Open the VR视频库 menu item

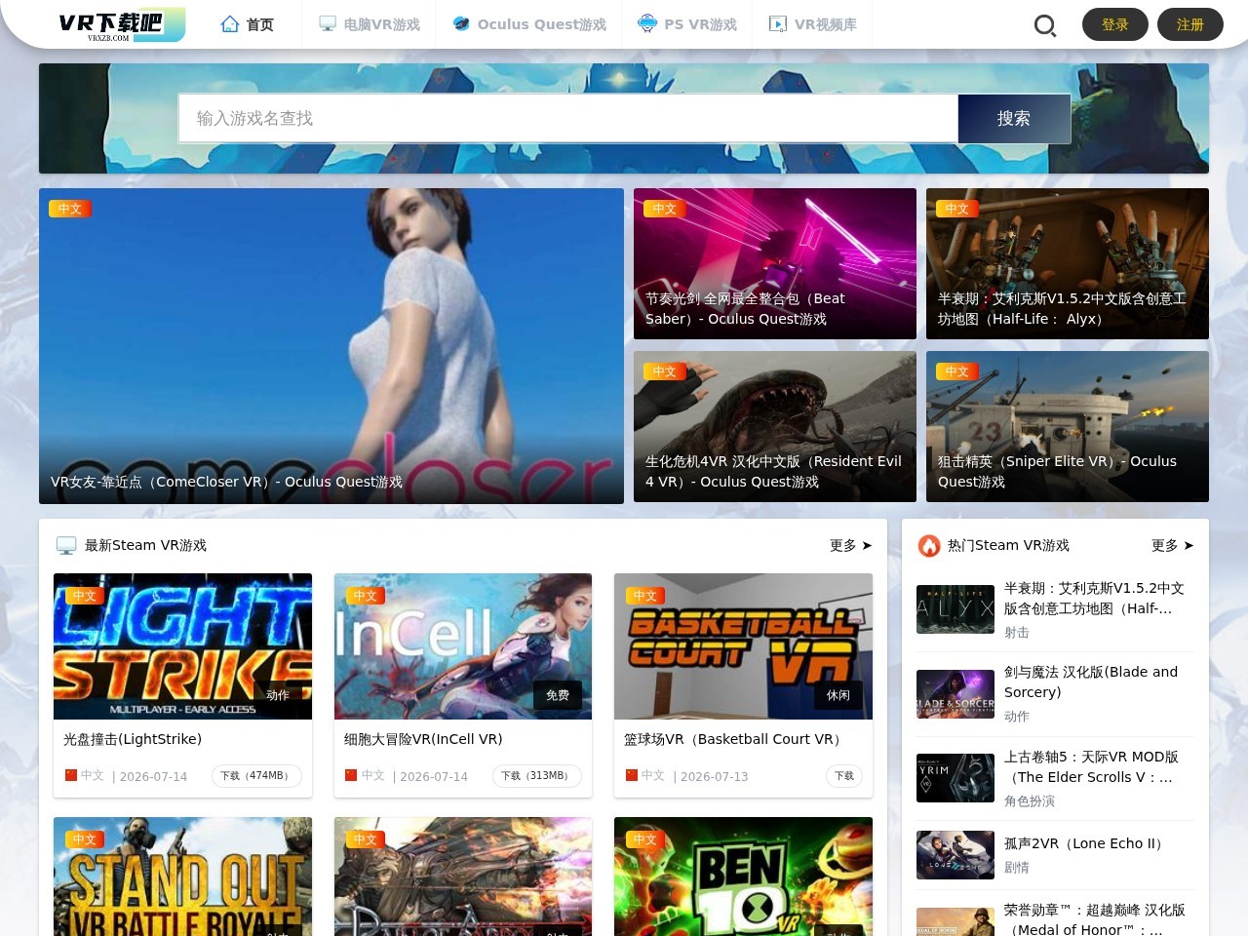pyautogui.click(x=813, y=24)
